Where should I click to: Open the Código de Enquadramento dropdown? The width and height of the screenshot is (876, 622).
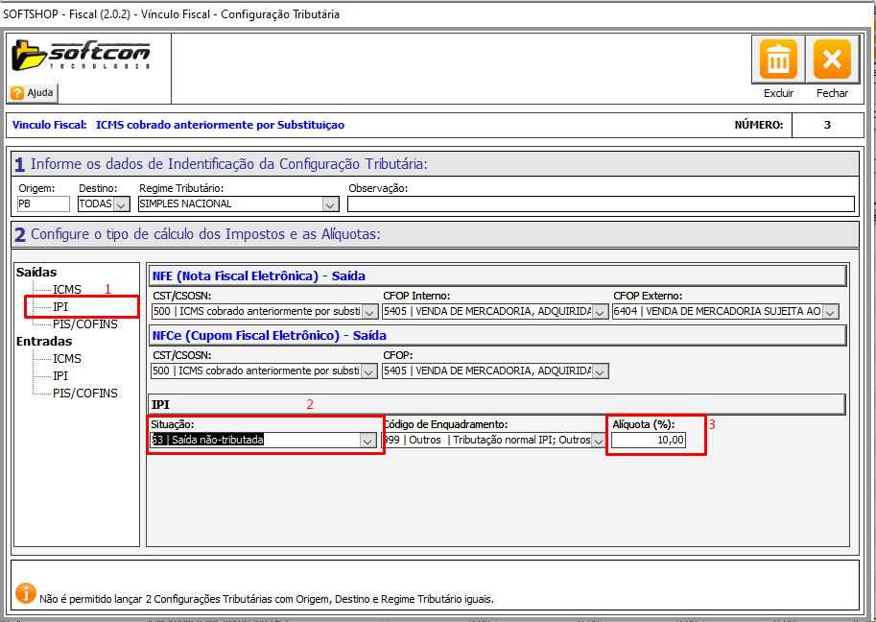point(599,441)
